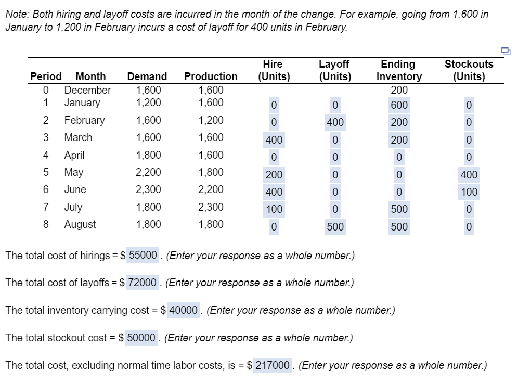531x383 pixels.
Task: Select July's Hire Units cell showing 100
Action: [x=273, y=209]
